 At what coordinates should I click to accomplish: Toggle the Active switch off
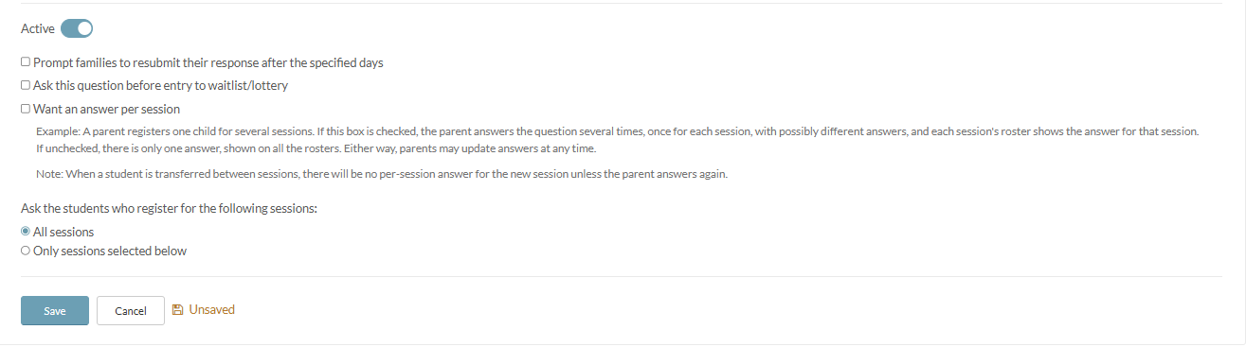click(77, 29)
